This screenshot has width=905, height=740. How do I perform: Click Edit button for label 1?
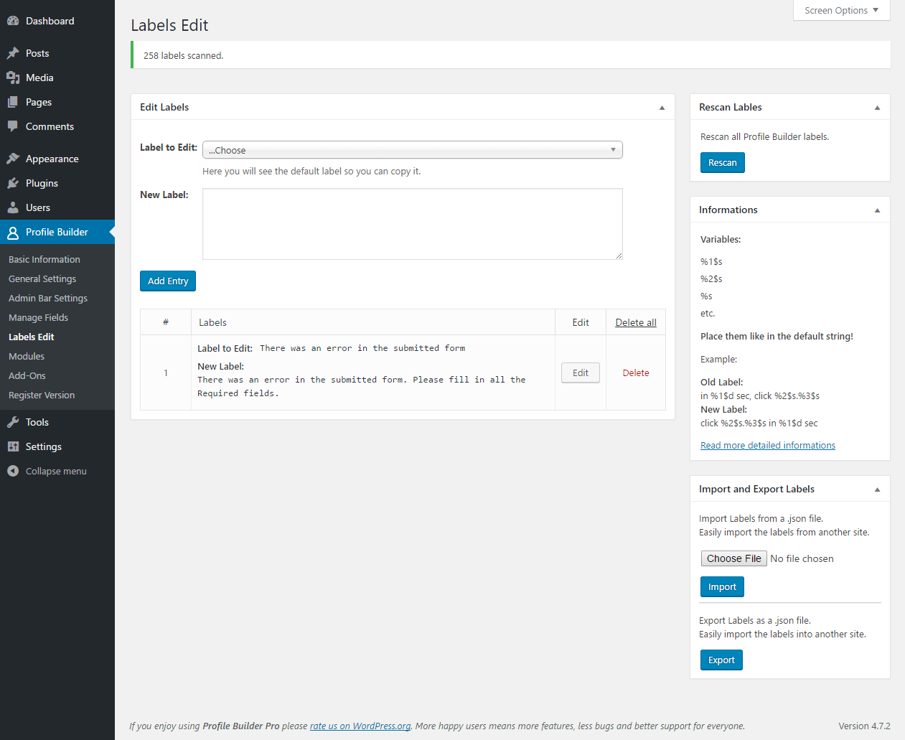pyautogui.click(x=581, y=373)
